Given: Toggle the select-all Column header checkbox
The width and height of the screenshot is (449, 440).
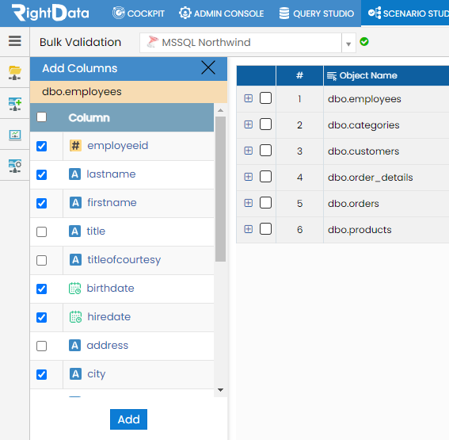Looking at the screenshot, I should tap(42, 117).
